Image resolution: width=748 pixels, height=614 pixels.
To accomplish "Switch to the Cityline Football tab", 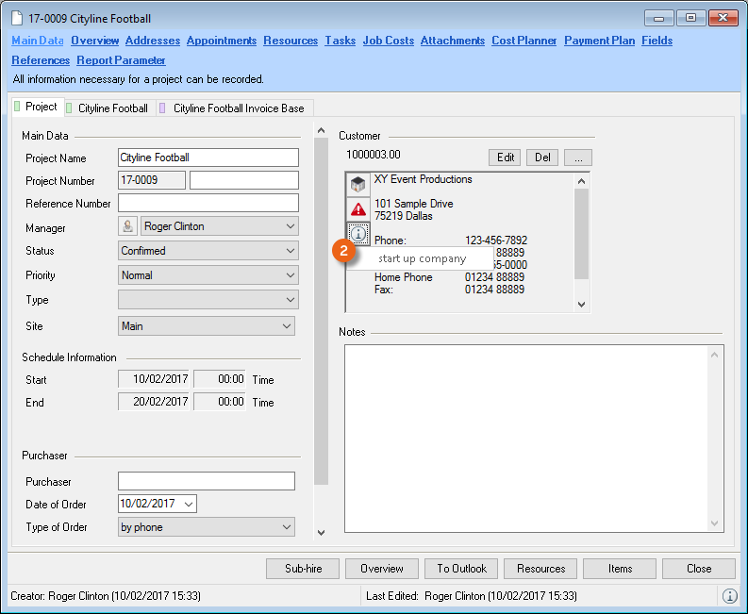I will pos(112,108).
